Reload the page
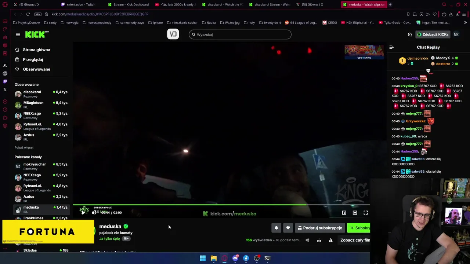This screenshot has width=470, height=264. pos(28,14)
